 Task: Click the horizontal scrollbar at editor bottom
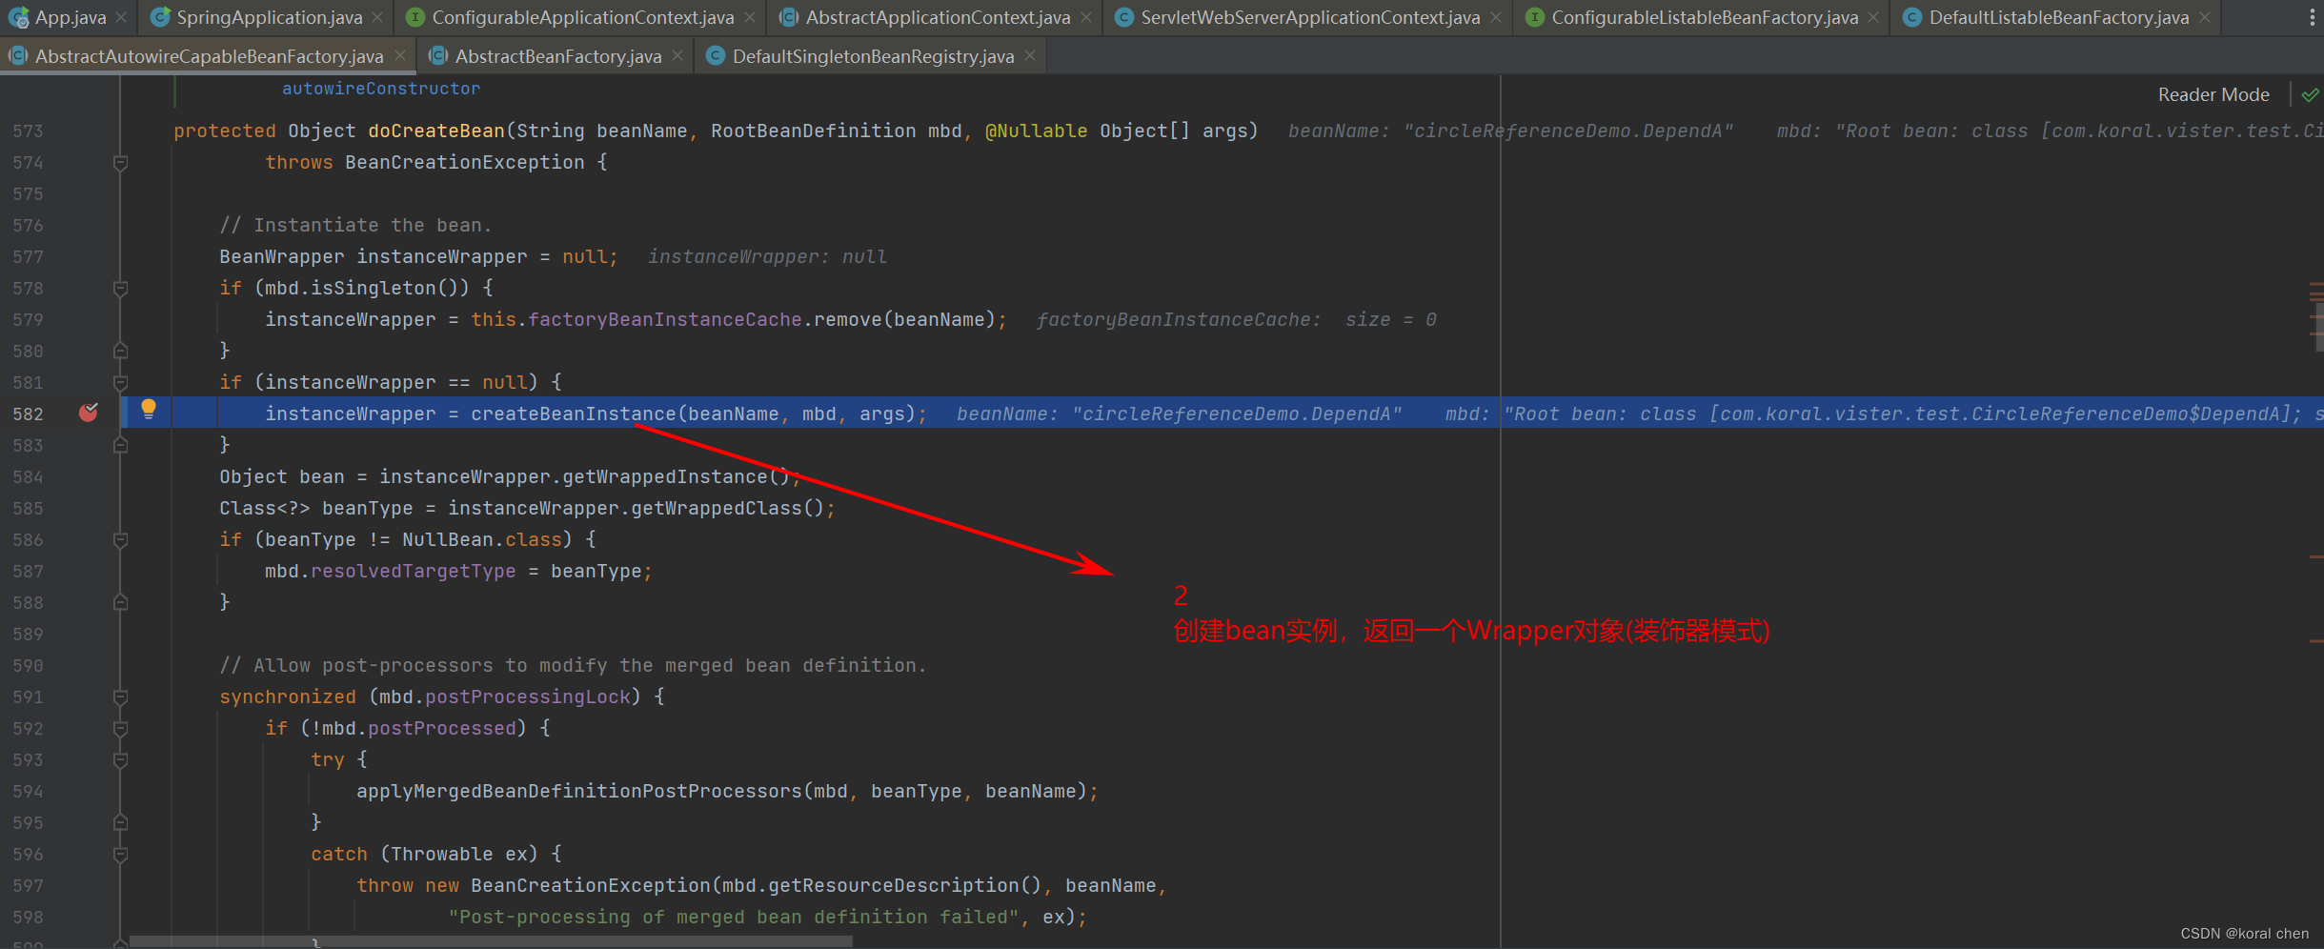pyautogui.click(x=491, y=941)
